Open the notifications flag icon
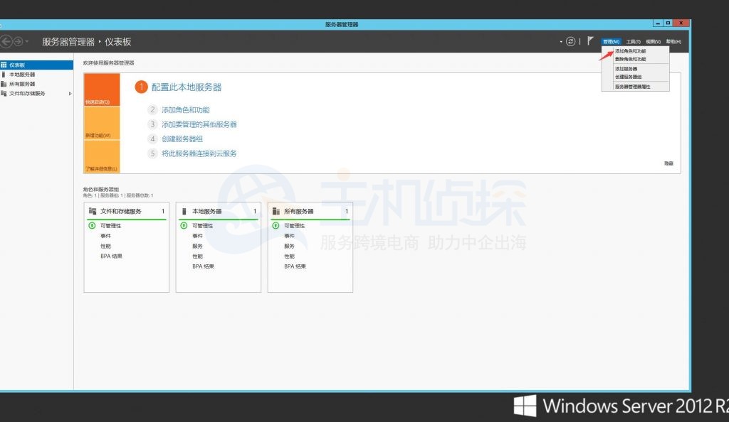The image size is (729, 422). click(x=589, y=41)
